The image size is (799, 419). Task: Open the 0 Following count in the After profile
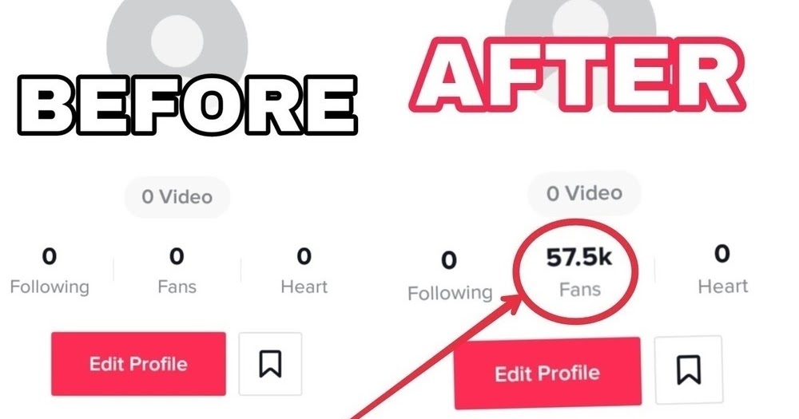[x=449, y=276]
